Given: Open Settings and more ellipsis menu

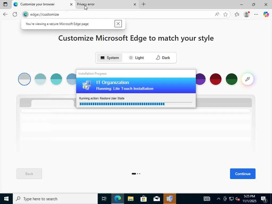Looking at the screenshot, I should pos(256,14).
